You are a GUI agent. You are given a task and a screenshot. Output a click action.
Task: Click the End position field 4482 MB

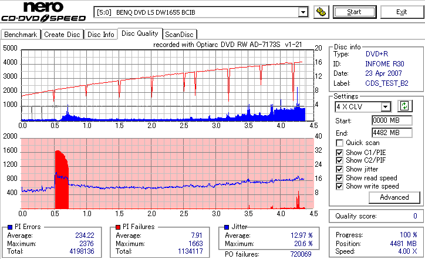click(392, 133)
